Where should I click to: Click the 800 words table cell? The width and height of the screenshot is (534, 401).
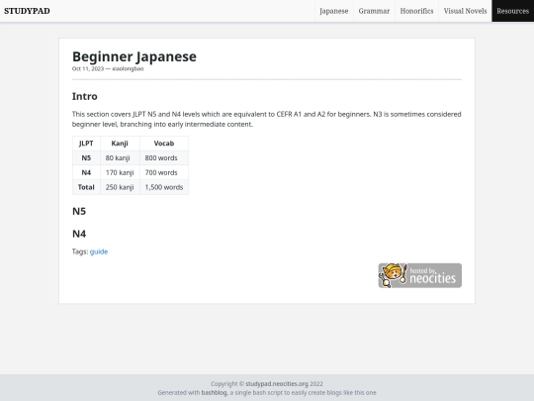(x=164, y=157)
